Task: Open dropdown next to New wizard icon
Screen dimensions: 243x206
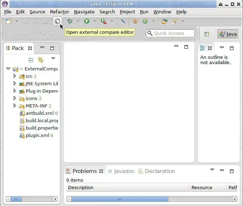Action: (17, 21)
